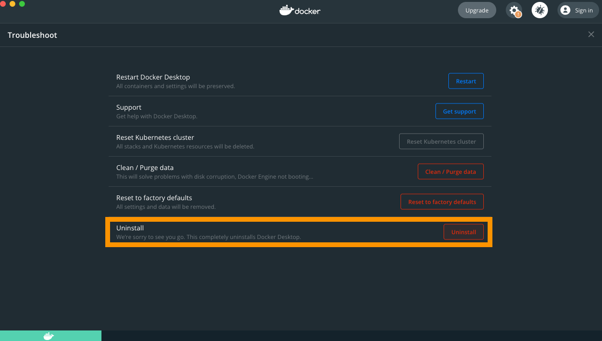
Task: Select the 'Restart Docker Desktop' row title
Action: [153, 77]
